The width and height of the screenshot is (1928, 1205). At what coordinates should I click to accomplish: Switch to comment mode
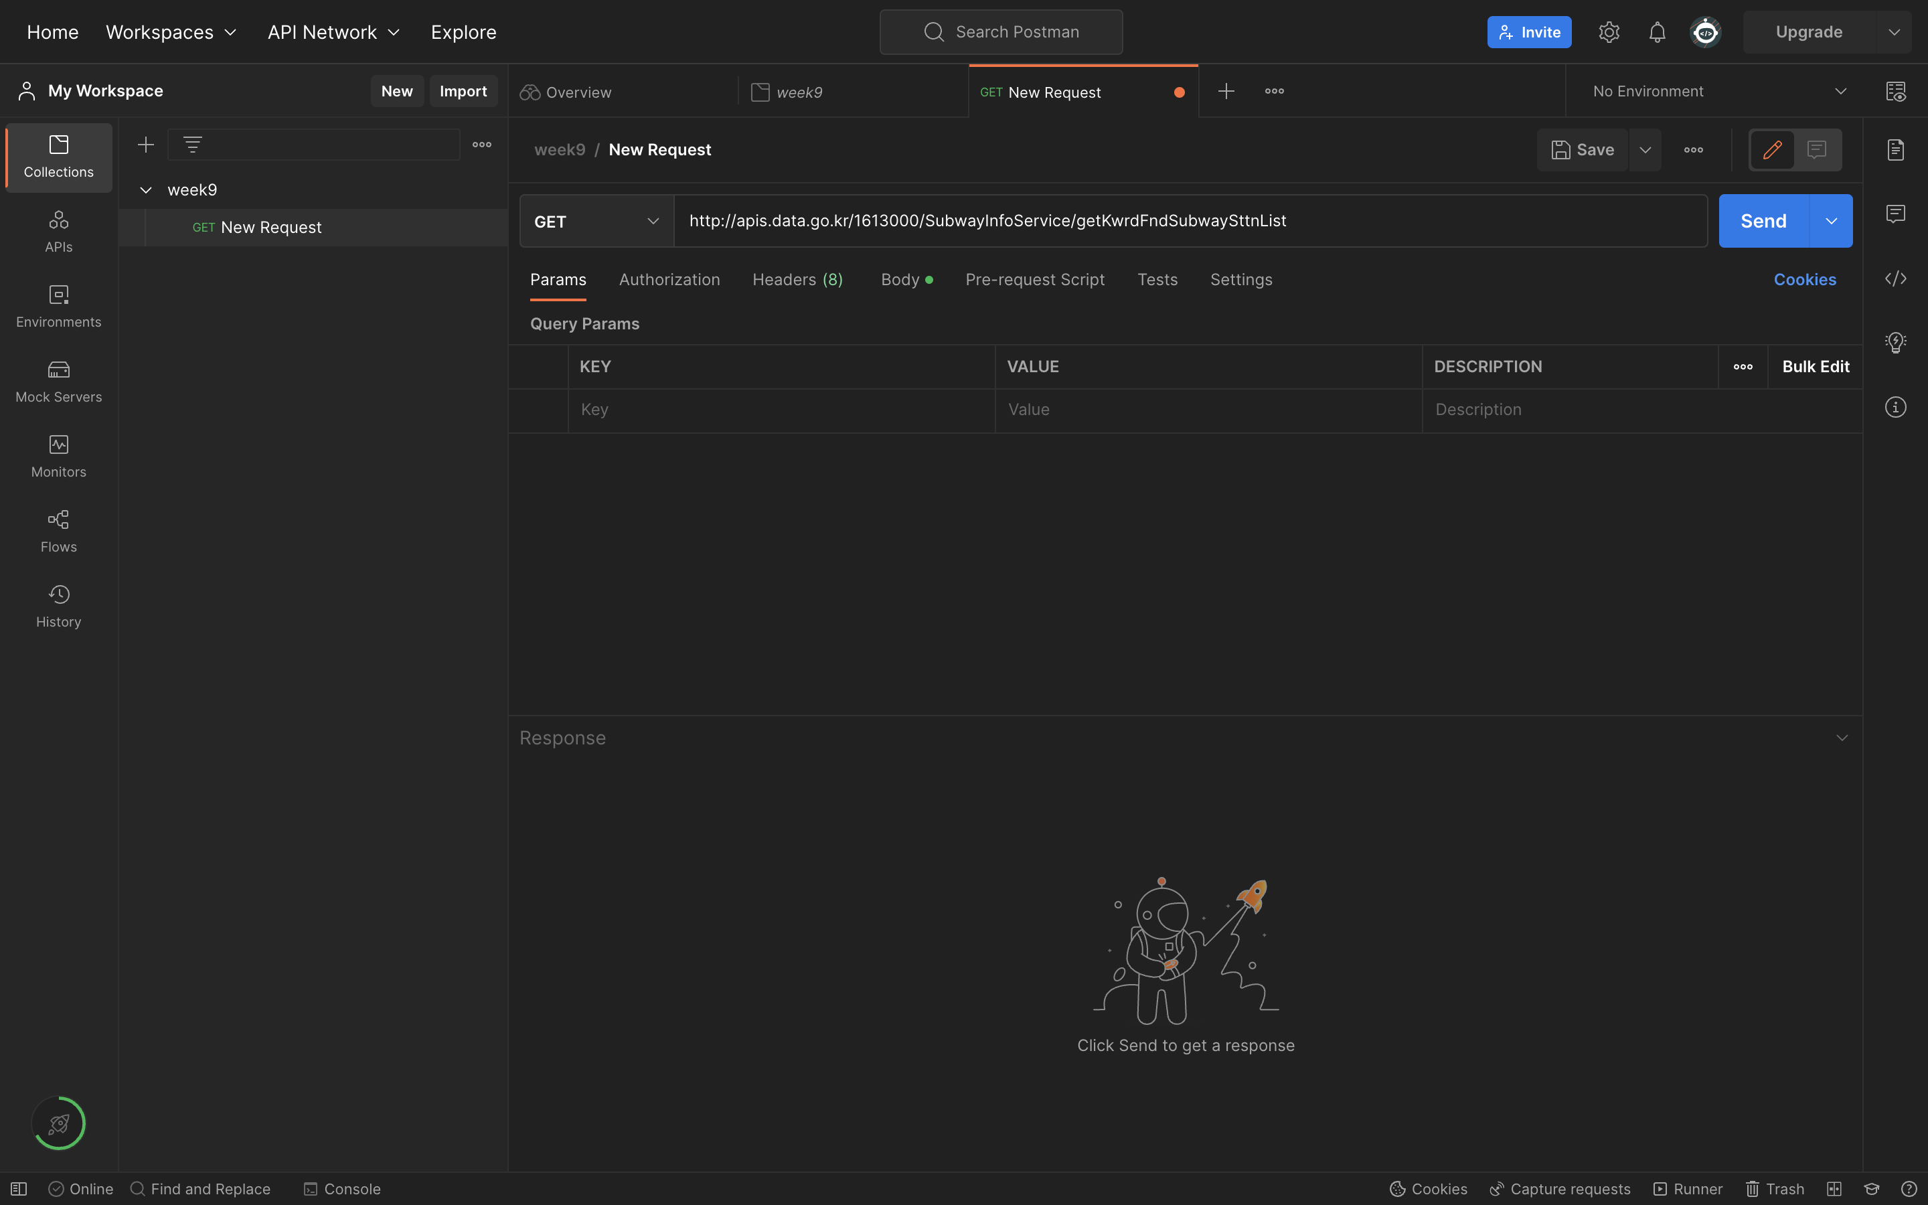(x=1816, y=150)
